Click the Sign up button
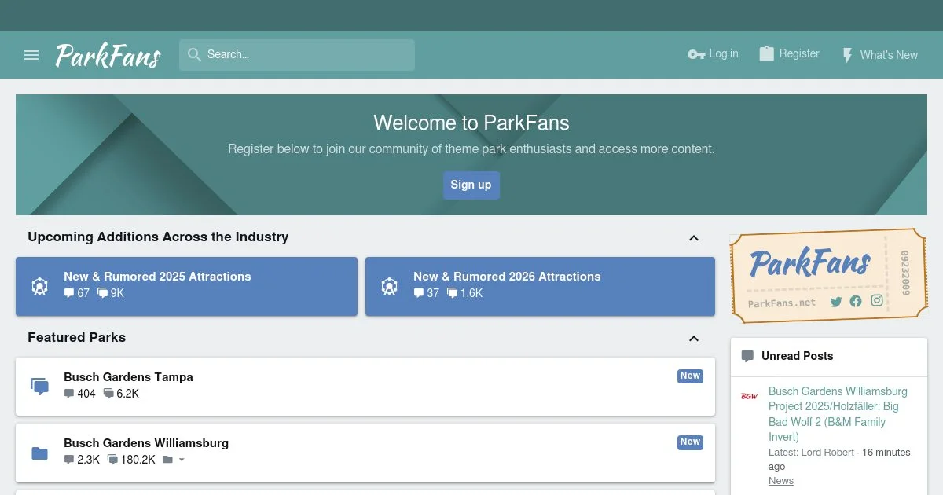This screenshot has height=495, width=943. point(471,185)
